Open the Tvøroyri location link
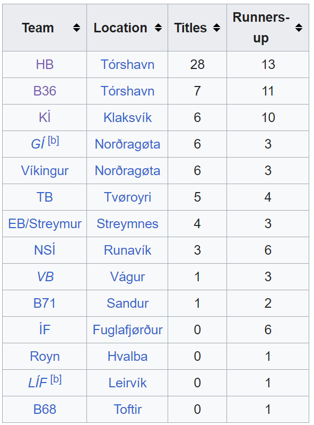 click(x=127, y=197)
